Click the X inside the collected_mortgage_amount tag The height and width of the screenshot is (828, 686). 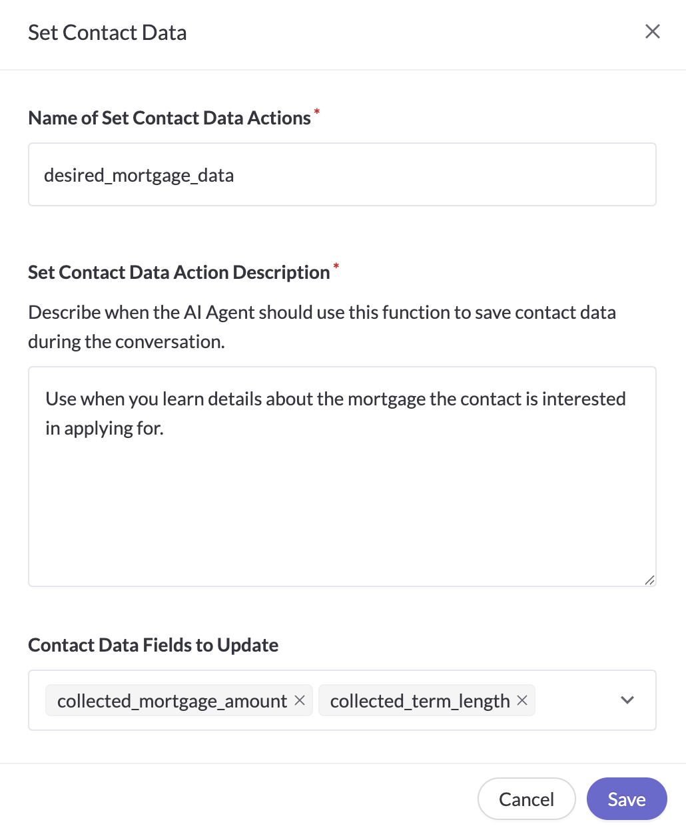coord(300,700)
